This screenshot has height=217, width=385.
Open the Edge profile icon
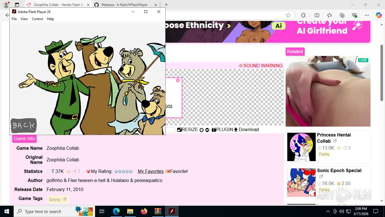pos(6,5)
